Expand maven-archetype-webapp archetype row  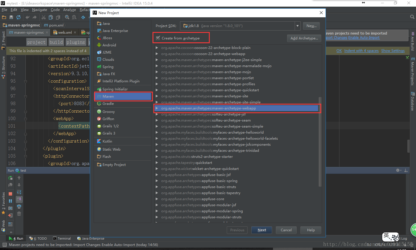[157, 108]
